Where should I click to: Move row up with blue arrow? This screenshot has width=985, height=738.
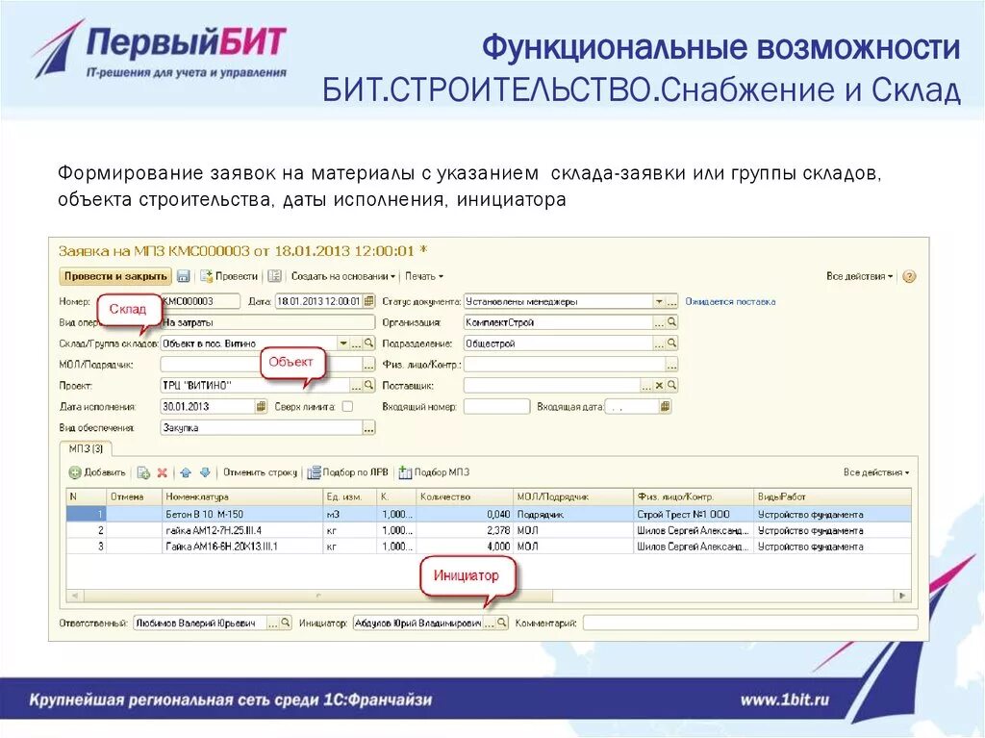[x=186, y=472]
